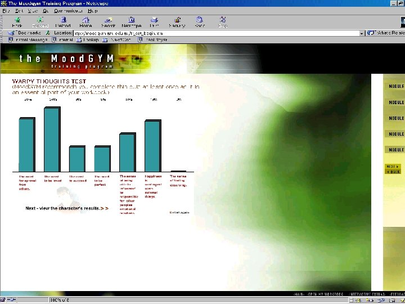Click the Happiness is contingent label

click(153, 186)
